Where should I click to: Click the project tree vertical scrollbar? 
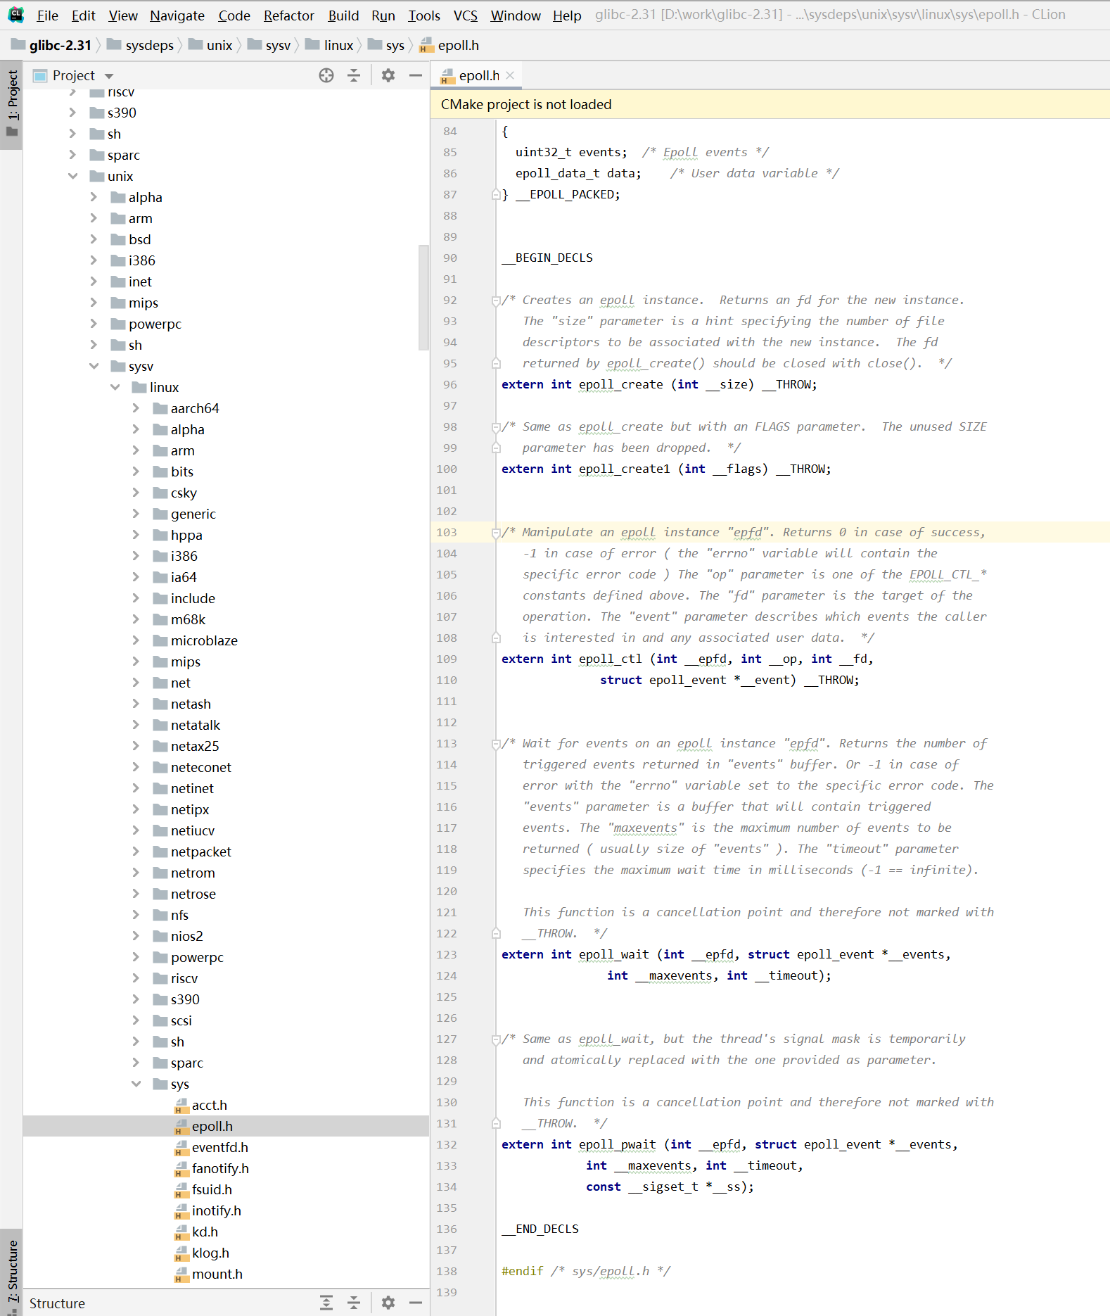pyautogui.click(x=423, y=297)
